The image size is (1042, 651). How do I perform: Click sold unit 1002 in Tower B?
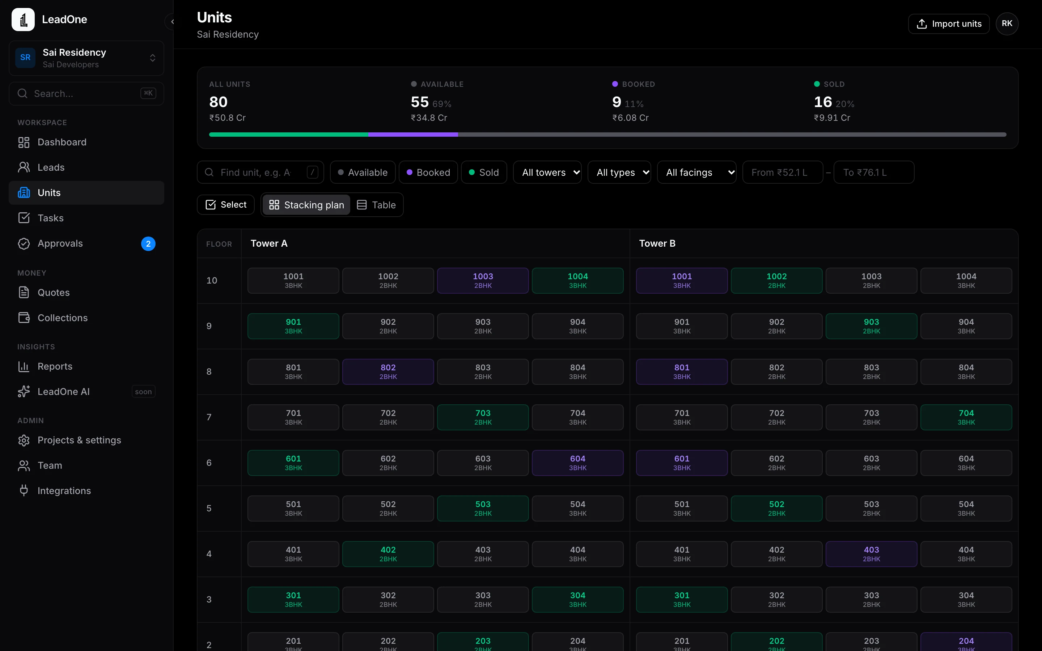[x=776, y=281]
